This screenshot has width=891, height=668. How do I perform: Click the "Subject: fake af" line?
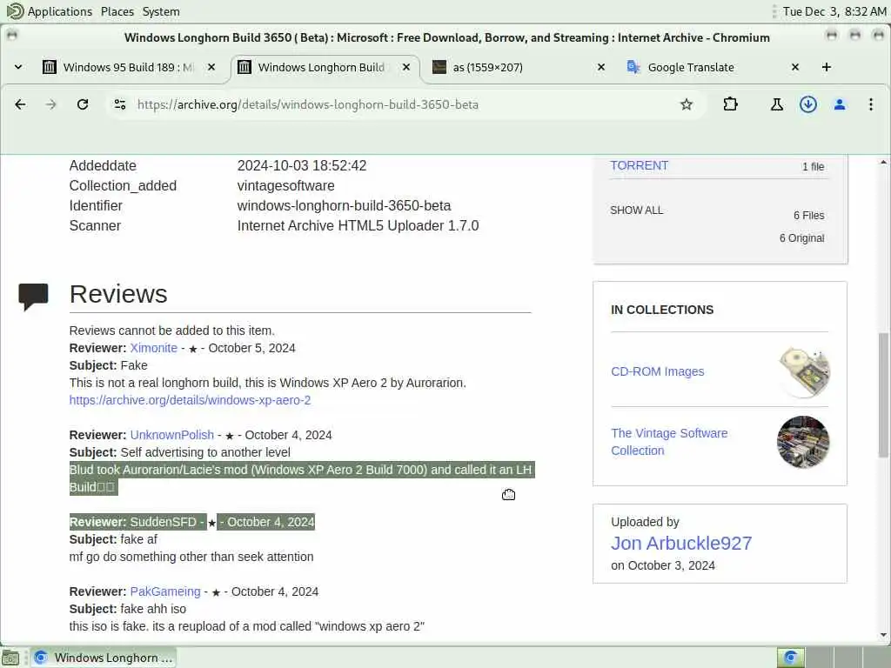tap(113, 539)
